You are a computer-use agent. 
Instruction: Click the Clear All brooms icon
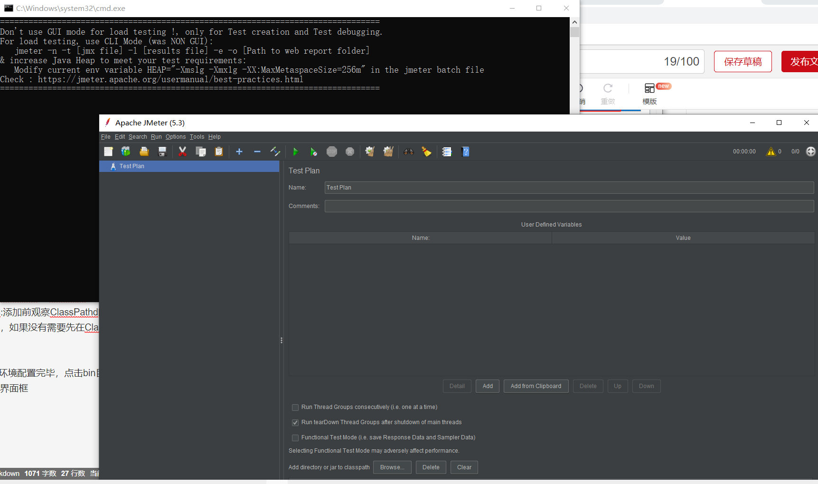pos(388,152)
